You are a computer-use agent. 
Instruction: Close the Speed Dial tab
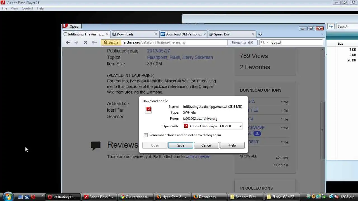pyautogui.click(x=253, y=34)
